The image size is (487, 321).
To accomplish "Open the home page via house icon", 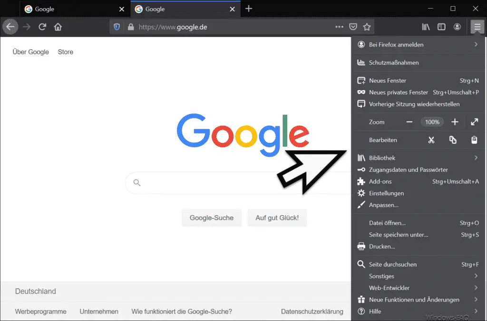I will (x=58, y=27).
